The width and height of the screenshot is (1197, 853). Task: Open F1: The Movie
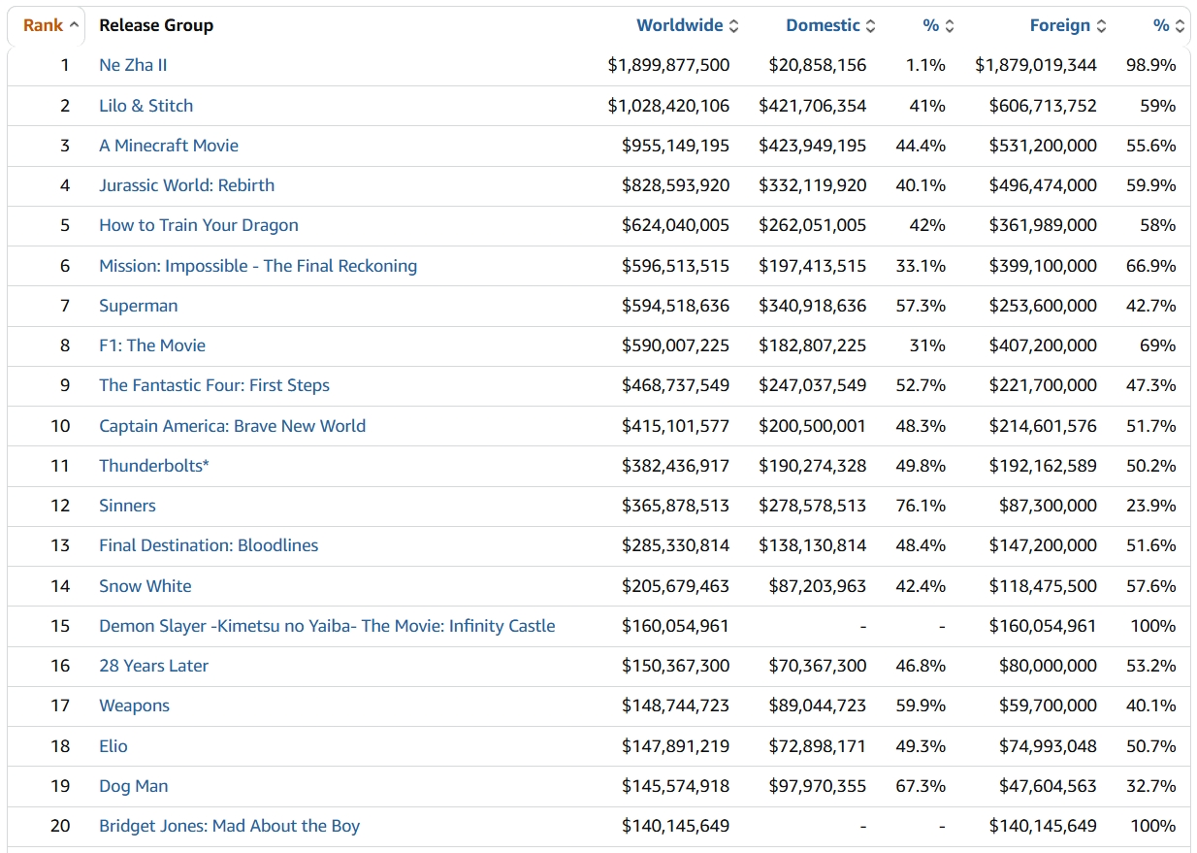pyautogui.click(x=152, y=345)
